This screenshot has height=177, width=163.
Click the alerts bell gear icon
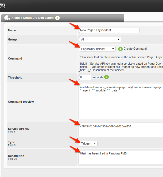point(7,18)
